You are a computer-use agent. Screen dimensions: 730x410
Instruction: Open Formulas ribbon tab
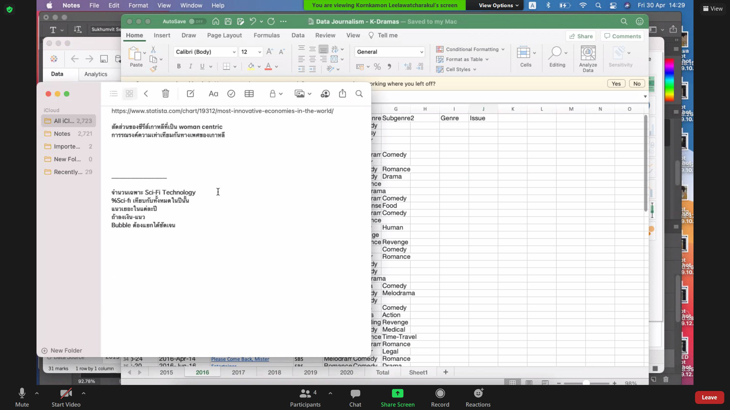267,35
